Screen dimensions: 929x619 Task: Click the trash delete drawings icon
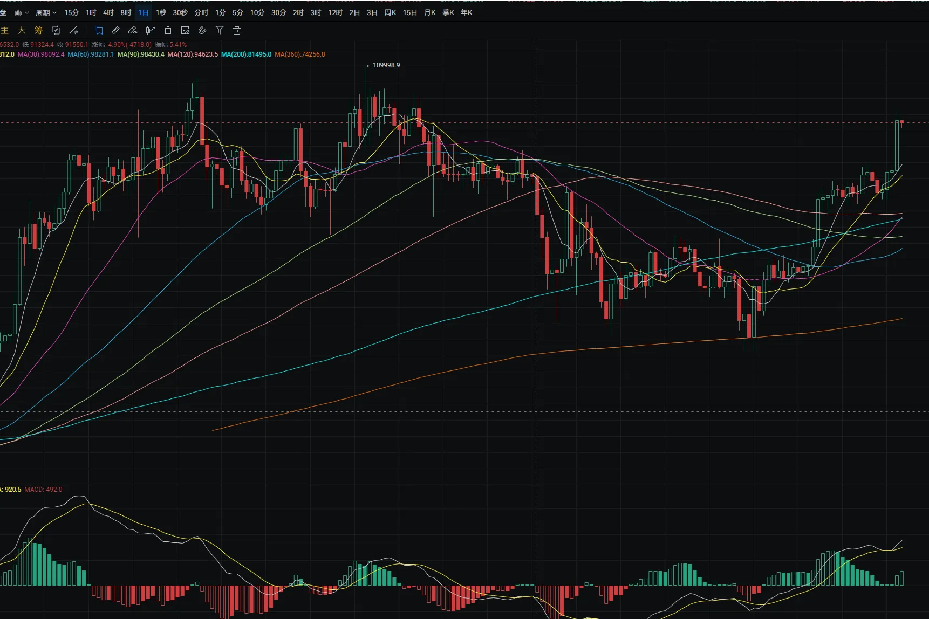pos(237,30)
